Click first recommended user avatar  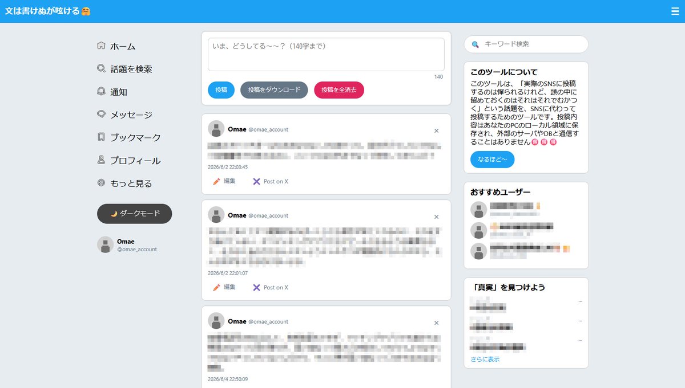478,210
